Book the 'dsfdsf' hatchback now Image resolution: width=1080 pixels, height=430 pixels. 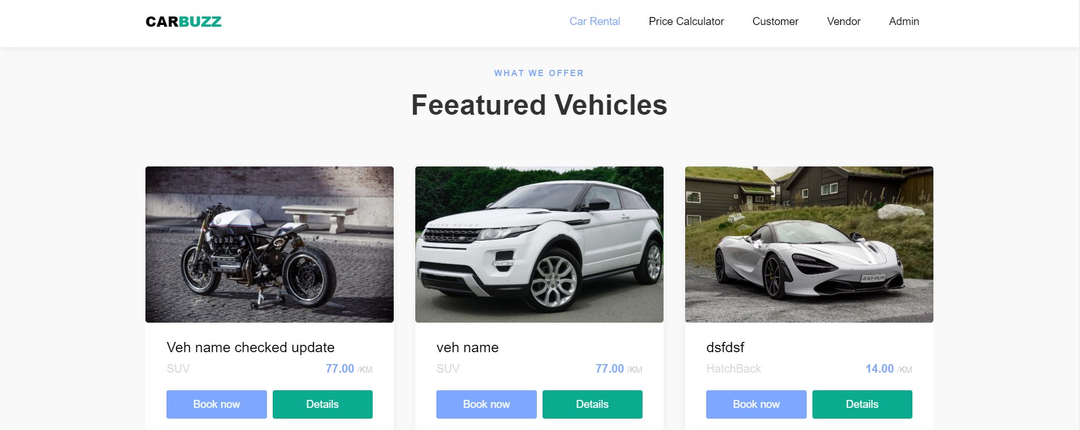point(756,404)
